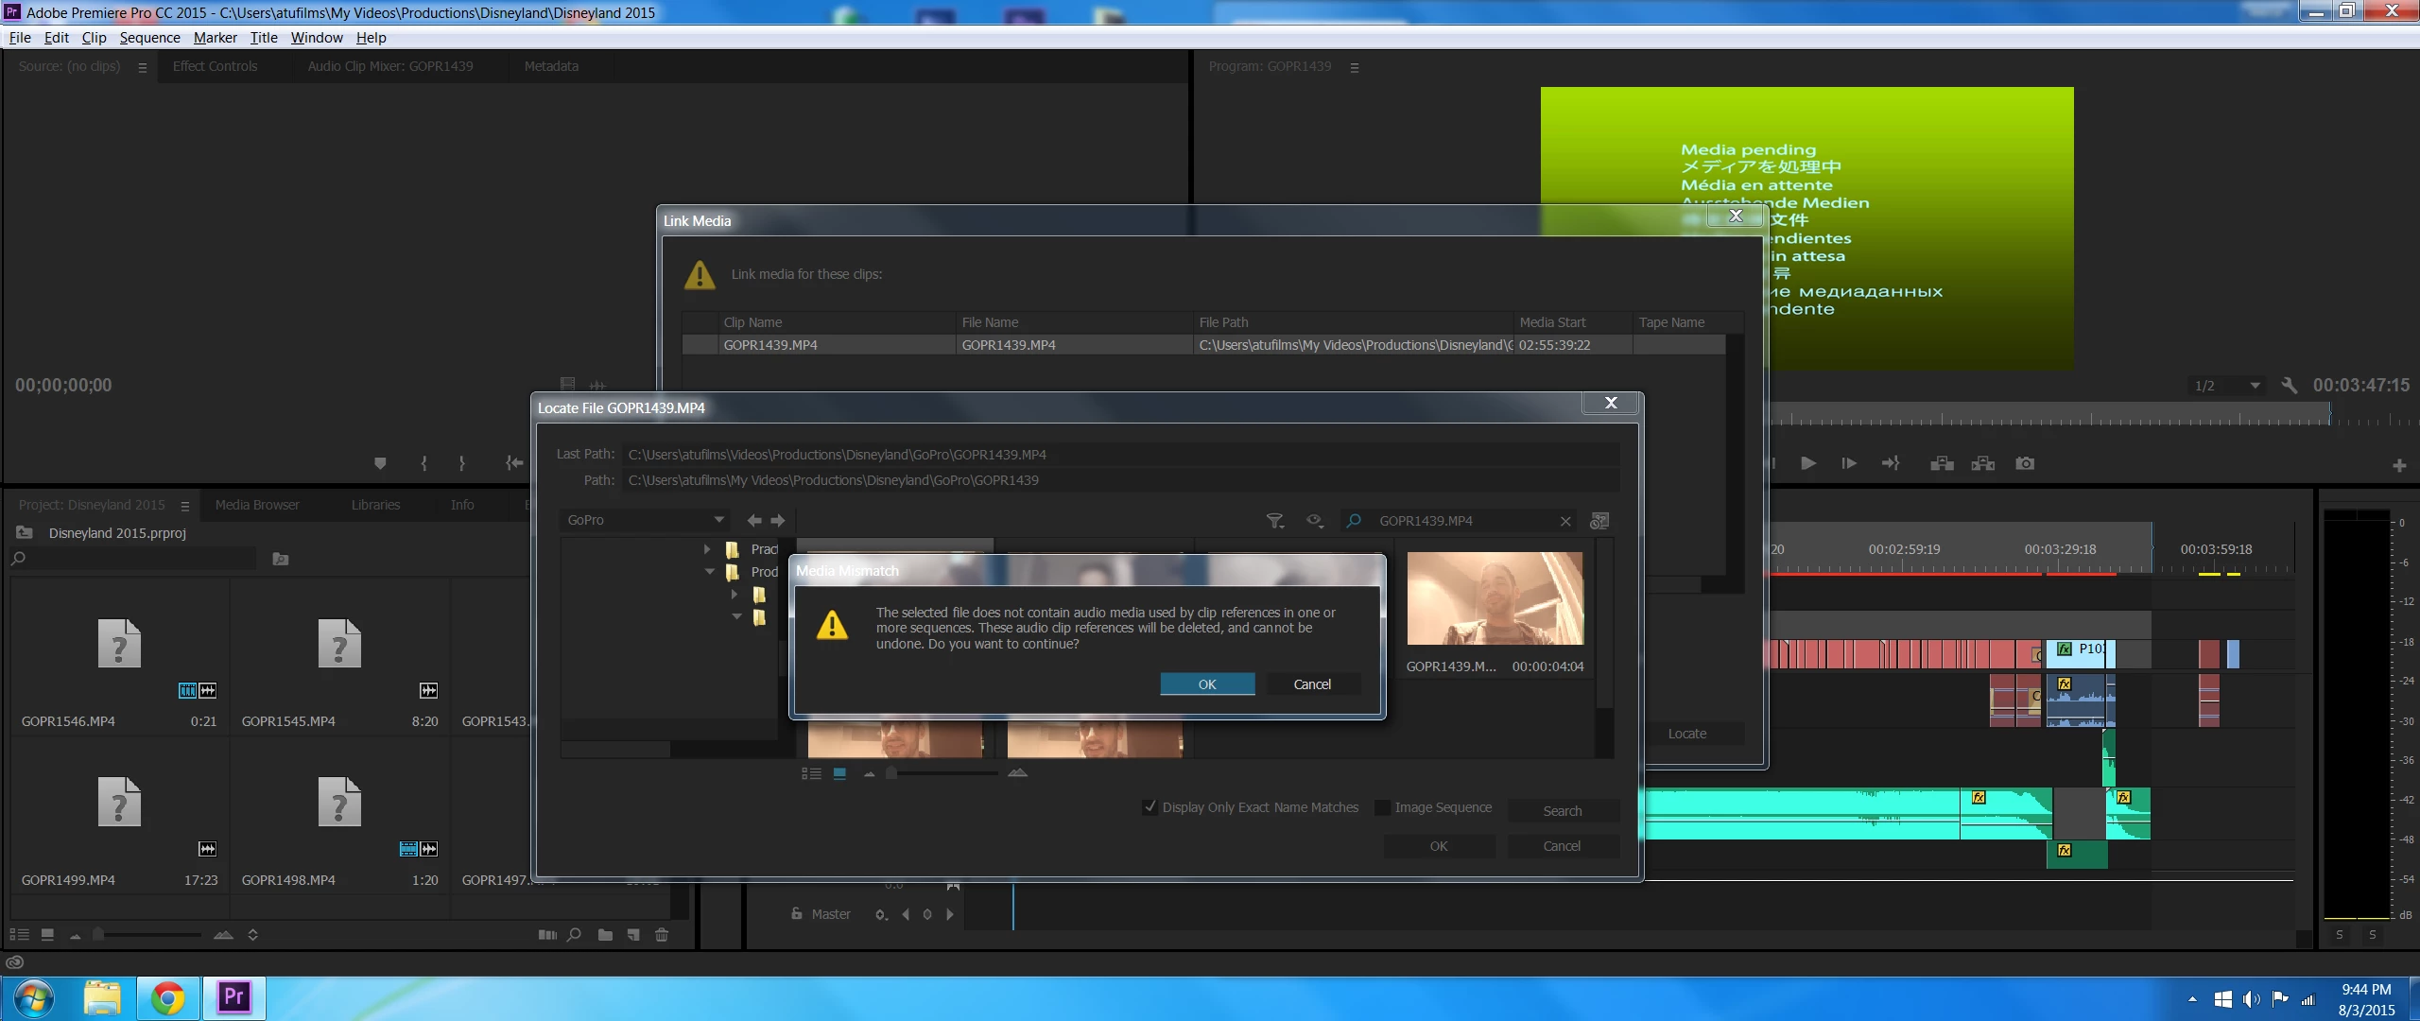Click the eye-shaped view options icon
Screen dimensions: 2420x1021
[1314, 521]
